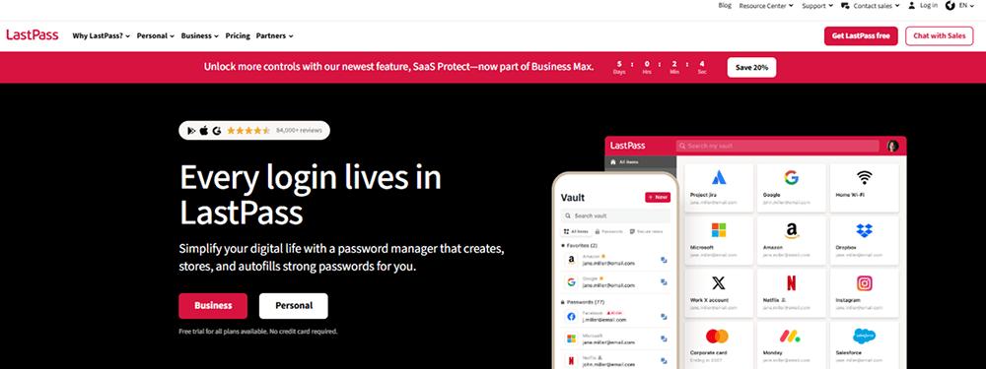
Task: Click Microsoft icon in phone Passwords list
Action: (571, 338)
